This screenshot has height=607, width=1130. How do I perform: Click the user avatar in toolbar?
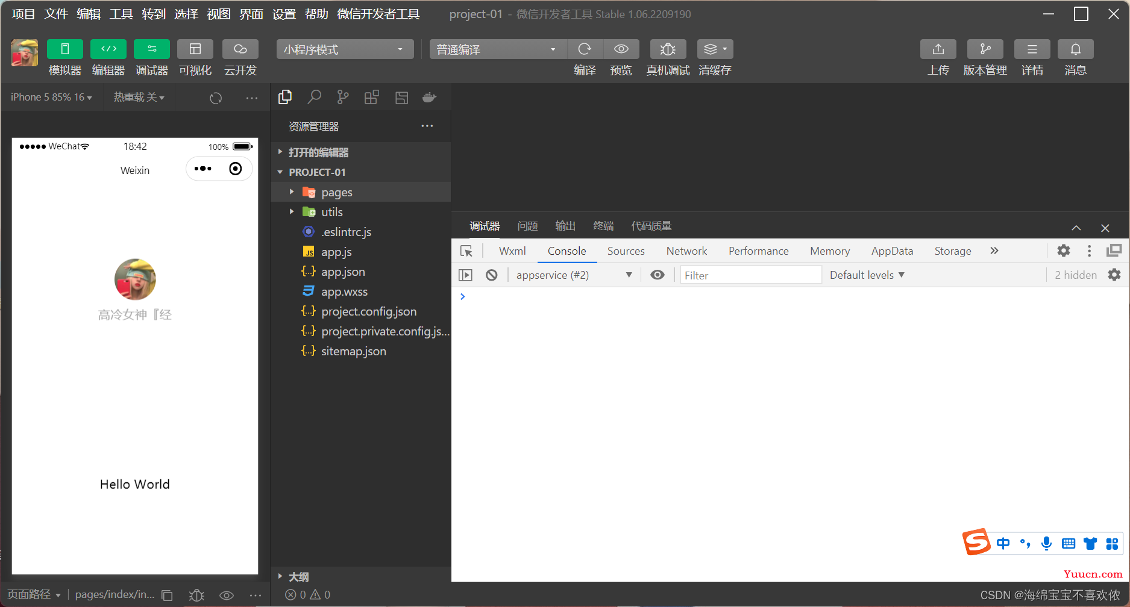[25, 52]
